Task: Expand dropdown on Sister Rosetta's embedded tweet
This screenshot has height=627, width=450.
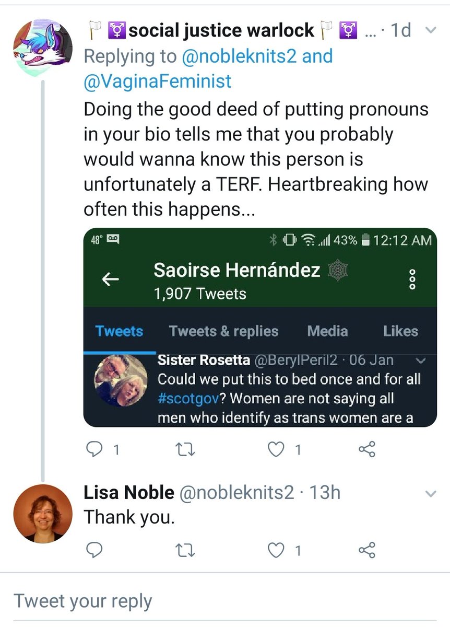Action: (422, 361)
